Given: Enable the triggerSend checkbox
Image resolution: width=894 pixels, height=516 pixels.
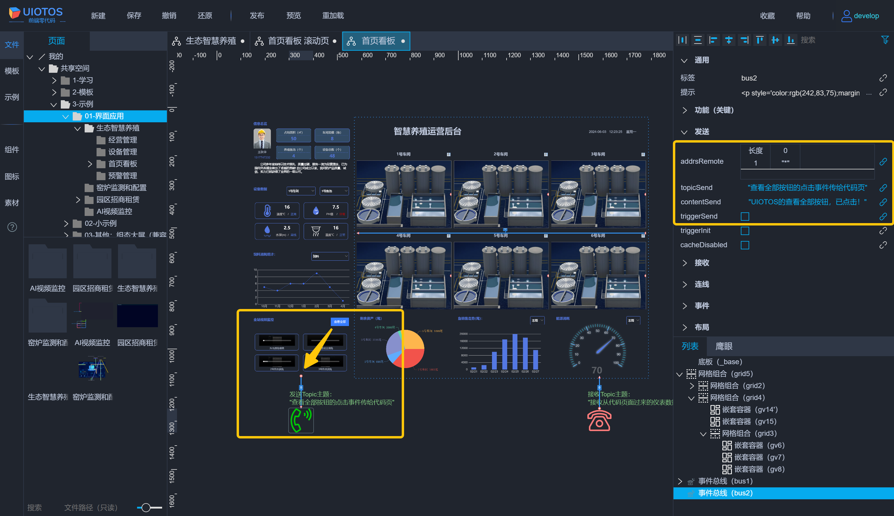Looking at the screenshot, I should 745,216.
